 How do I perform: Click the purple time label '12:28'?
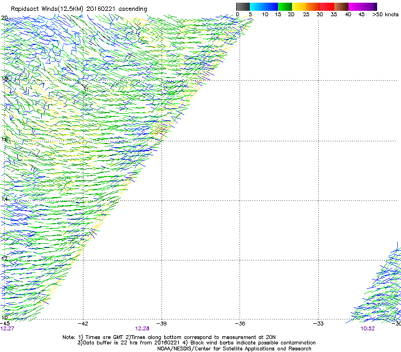(x=142, y=329)
